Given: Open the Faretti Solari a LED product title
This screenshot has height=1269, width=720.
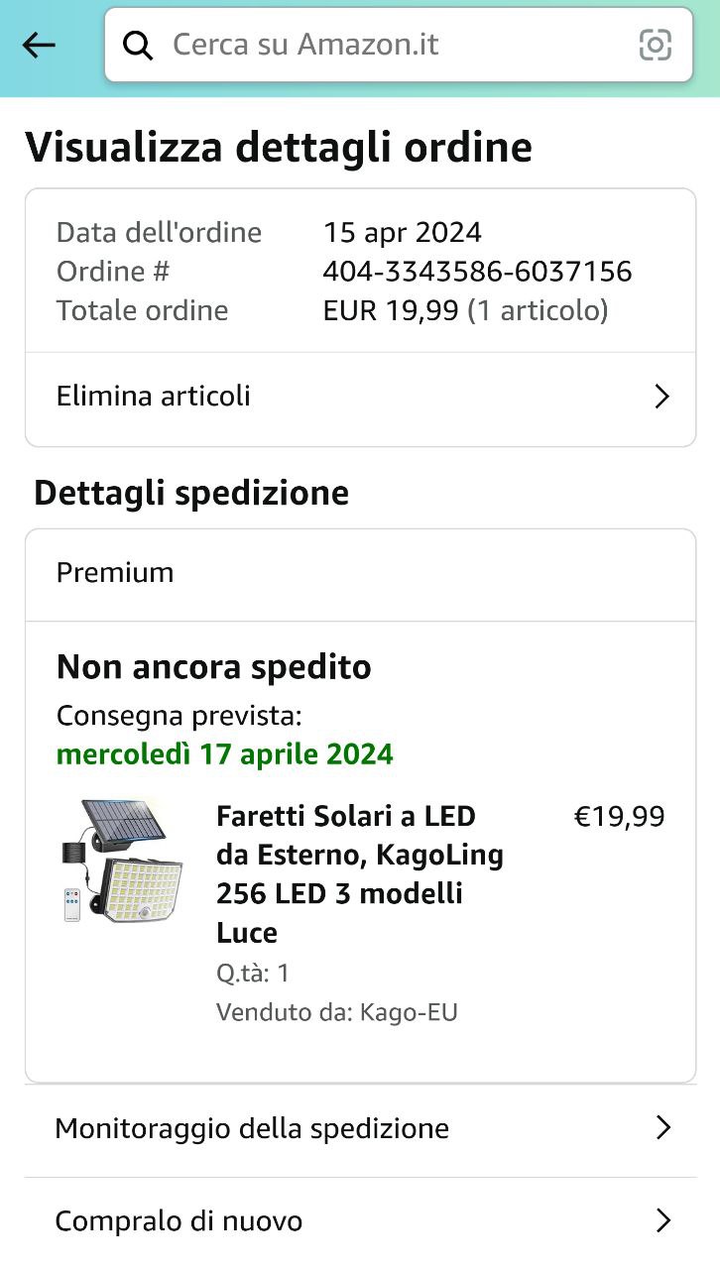Looking at the screenshot, I should coord(359,873).
